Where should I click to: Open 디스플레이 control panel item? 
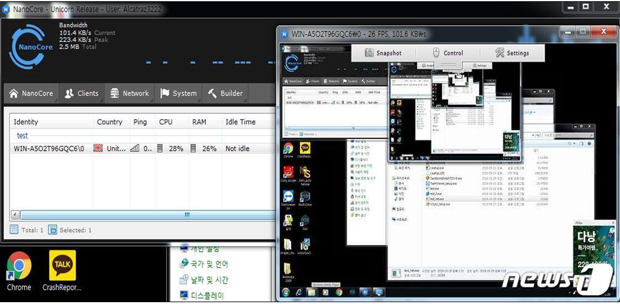tap(201, 295)
